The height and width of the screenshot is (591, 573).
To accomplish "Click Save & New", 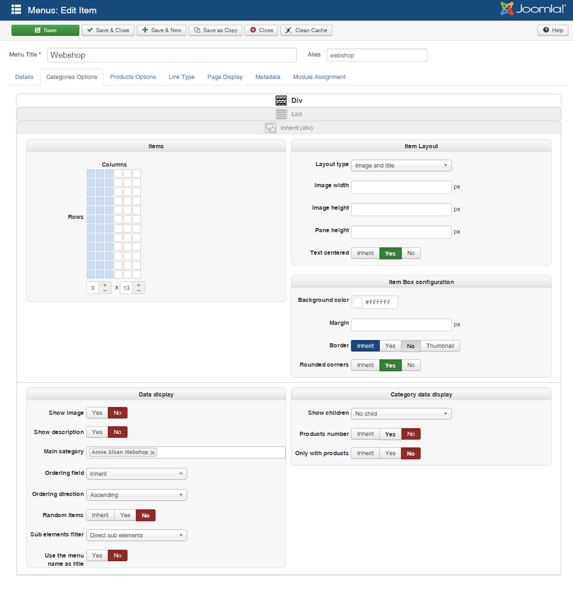I will 161,30.
